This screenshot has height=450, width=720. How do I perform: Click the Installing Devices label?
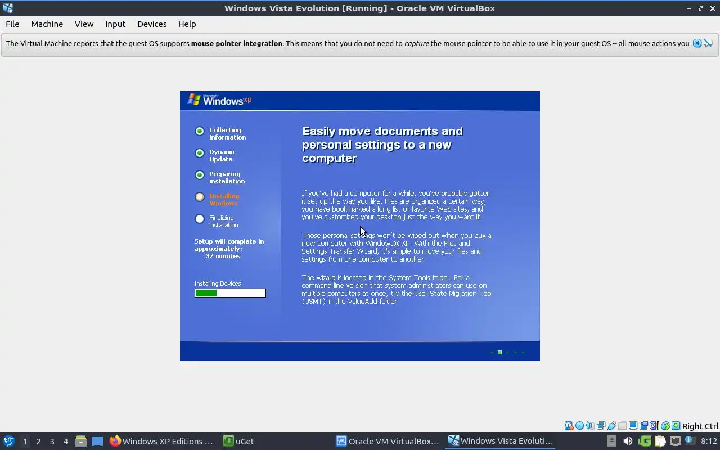click(x=218, y=283)
